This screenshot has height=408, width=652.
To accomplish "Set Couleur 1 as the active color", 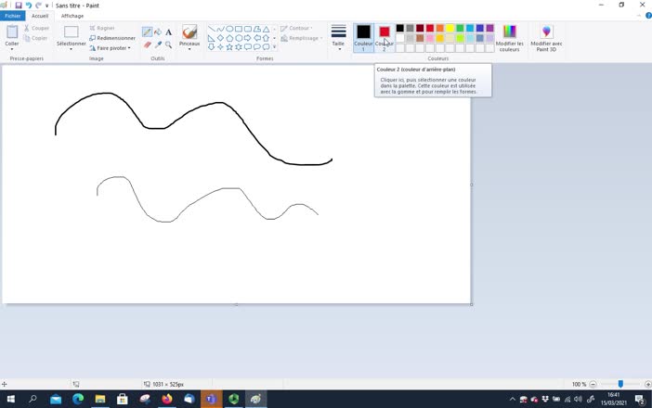I will click(363, 37).
